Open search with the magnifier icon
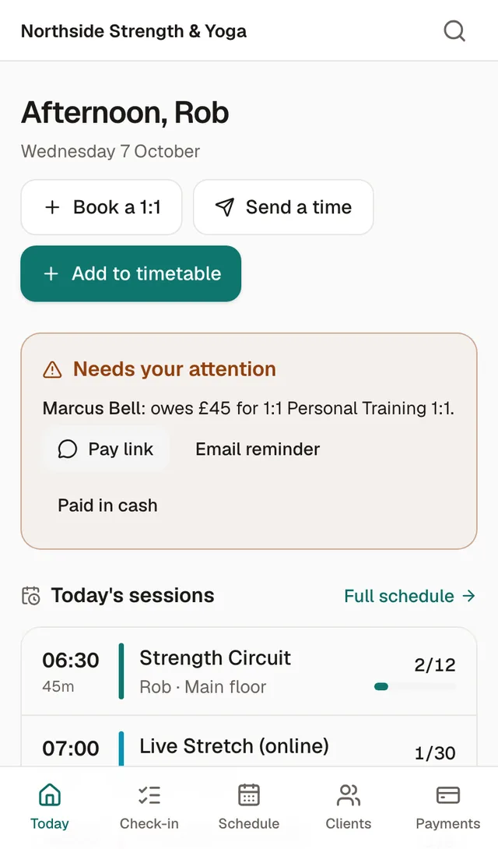 click(x=454, y=31)
